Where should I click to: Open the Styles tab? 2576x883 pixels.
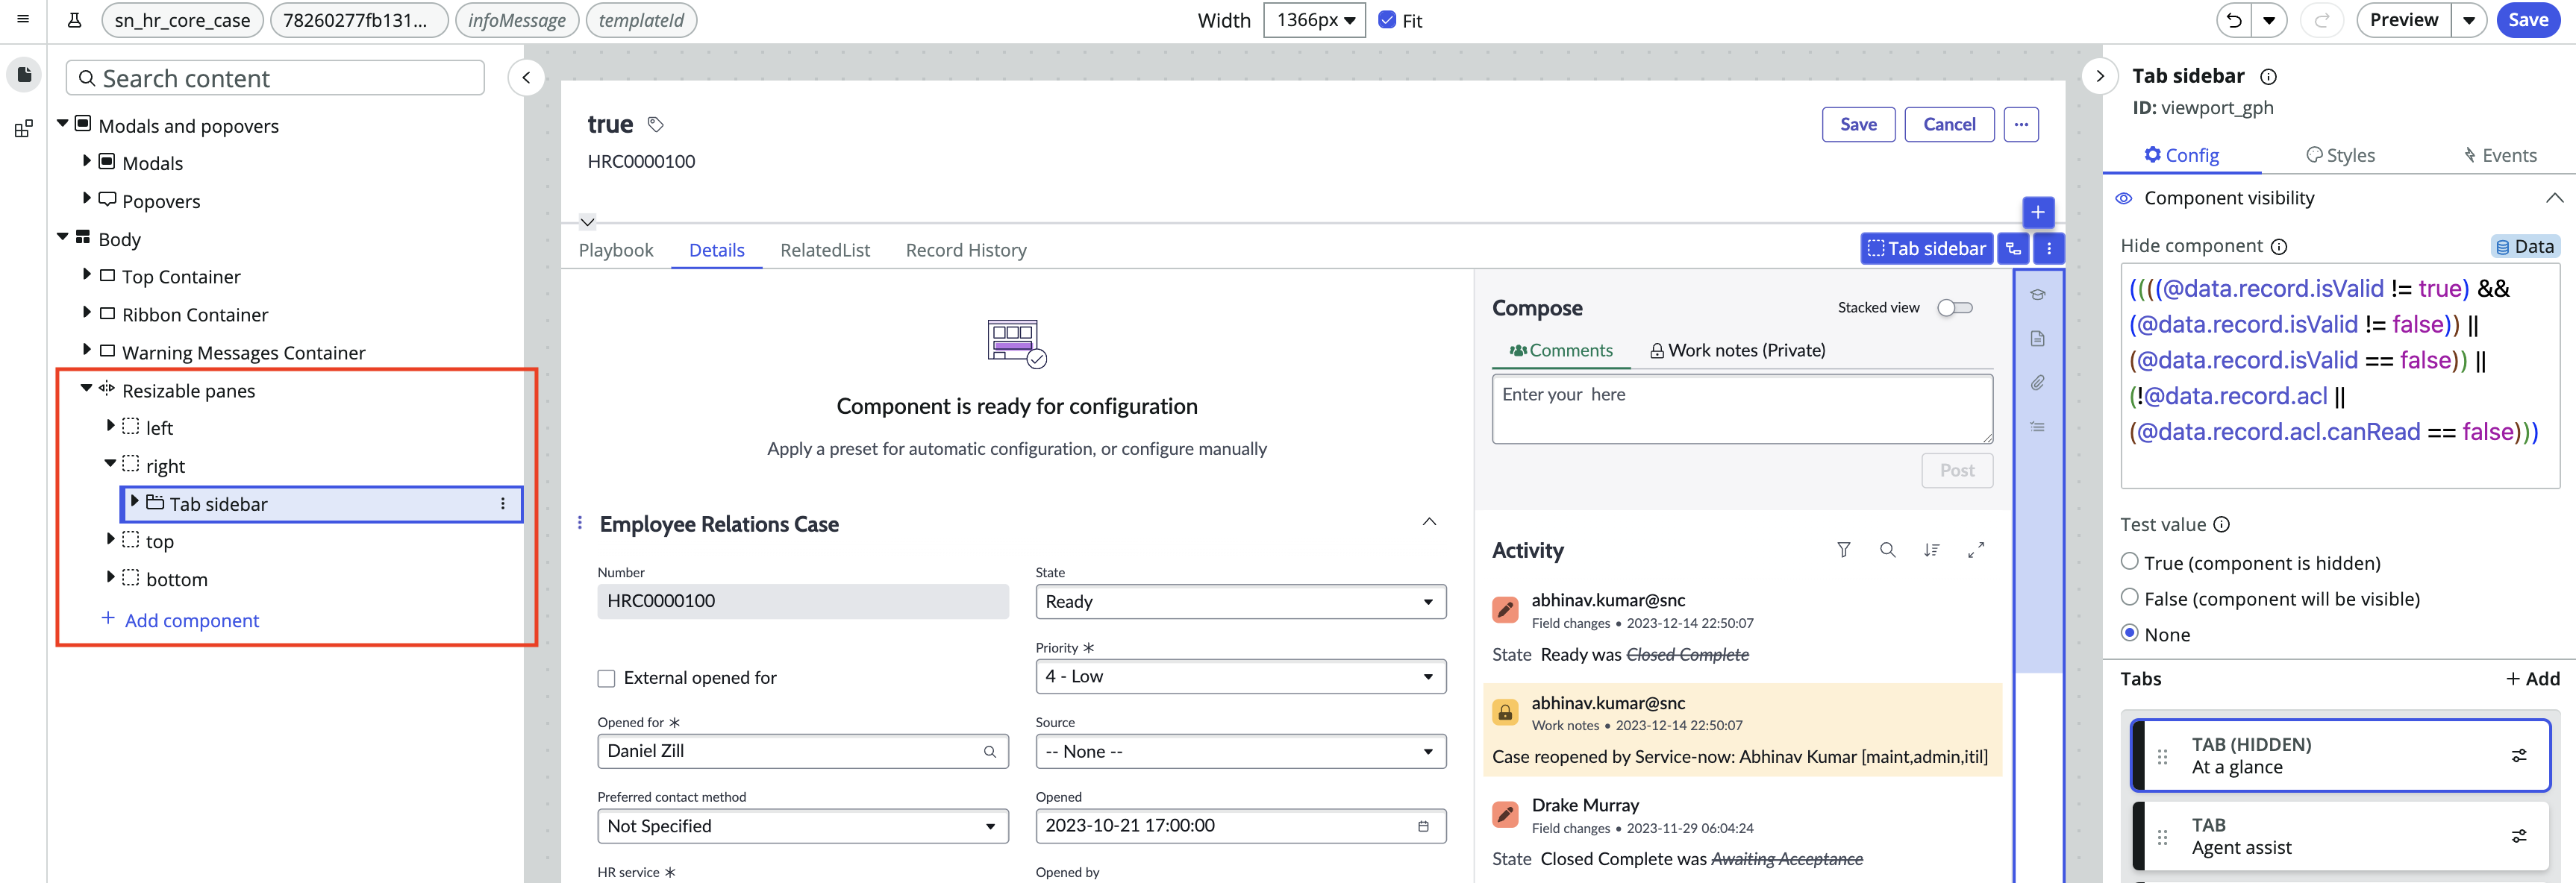(x=2340, y=155)
